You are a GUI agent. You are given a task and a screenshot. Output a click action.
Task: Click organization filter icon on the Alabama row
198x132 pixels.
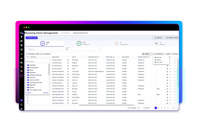click(x=68, y=63)
